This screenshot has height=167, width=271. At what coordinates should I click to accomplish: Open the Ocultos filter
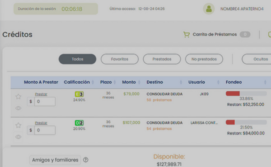pyautogui.click(x=257, y=59)
